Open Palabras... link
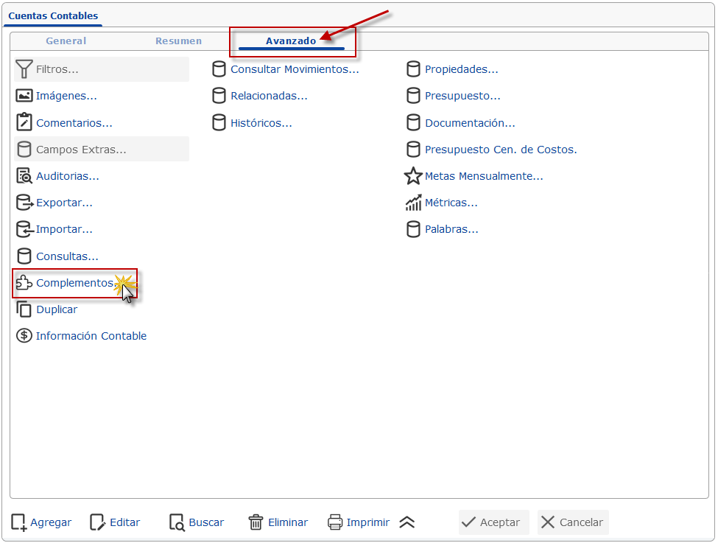Screen dimensions: 718x543 (452, 229)
